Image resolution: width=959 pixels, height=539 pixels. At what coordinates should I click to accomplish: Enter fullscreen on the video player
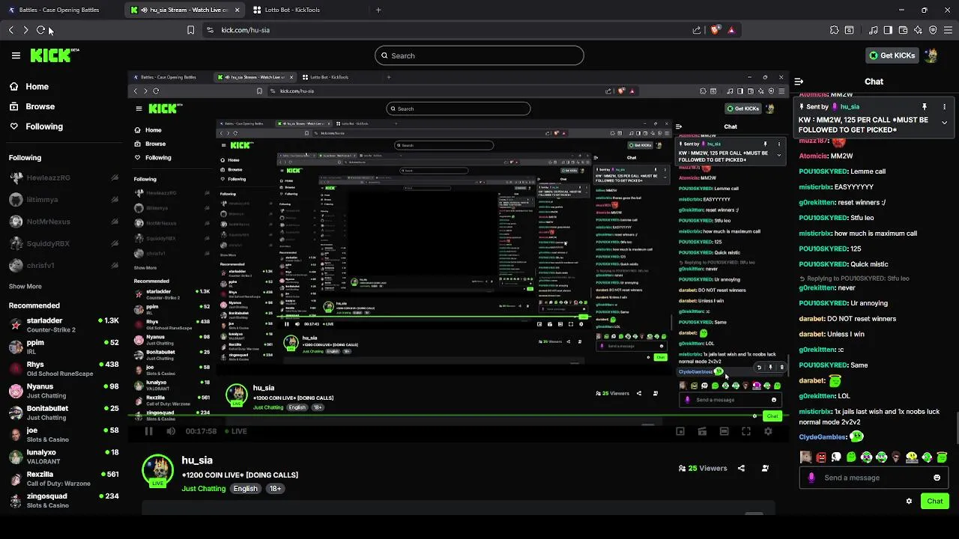[746, 431]
